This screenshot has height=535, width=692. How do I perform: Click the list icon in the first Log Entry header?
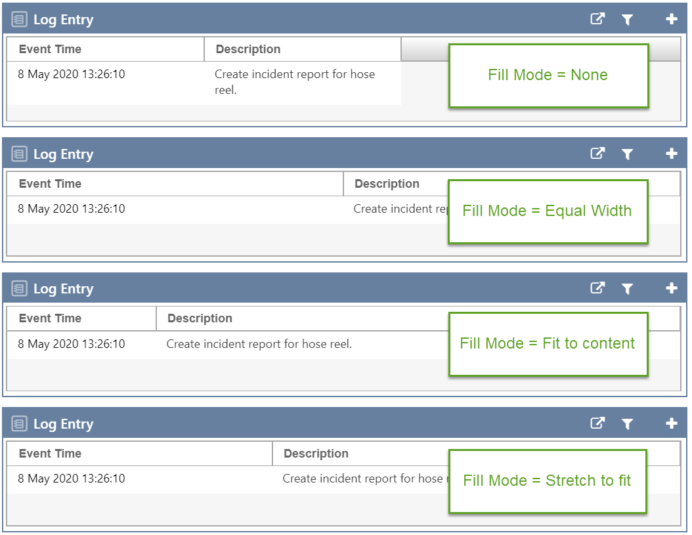click(x=20, y=20)
